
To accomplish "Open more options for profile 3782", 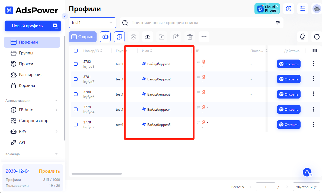I will click(x=313, y=64).
